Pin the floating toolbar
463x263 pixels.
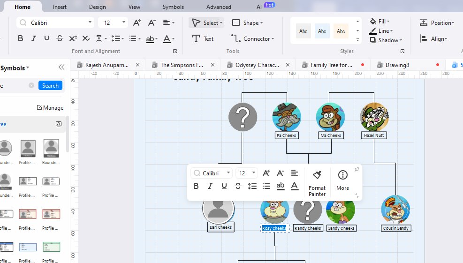pyautogui.click(x=357, y=169)
